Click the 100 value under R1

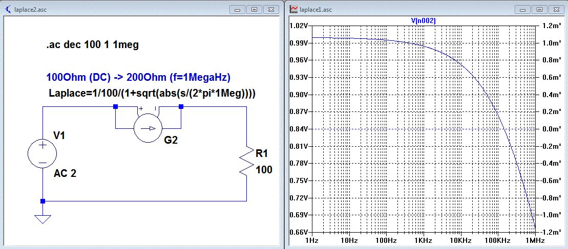[x=264, y=170]
